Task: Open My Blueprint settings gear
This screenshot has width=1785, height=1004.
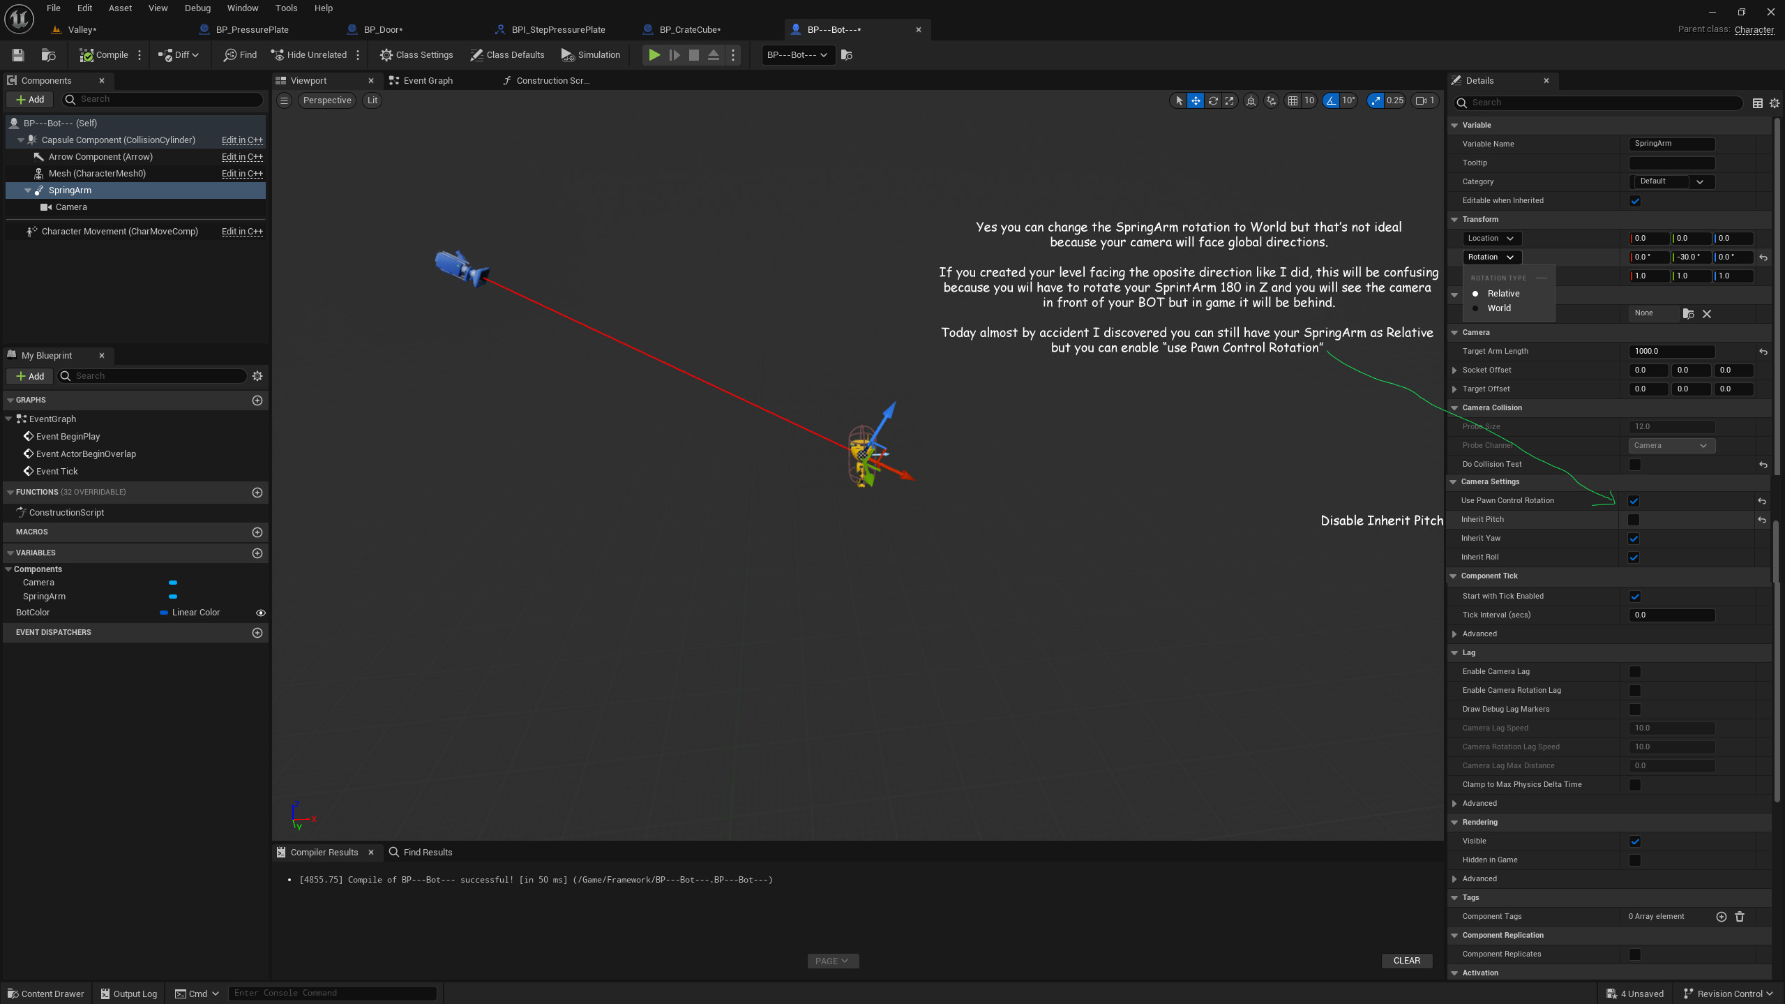Action: point(257,376)
